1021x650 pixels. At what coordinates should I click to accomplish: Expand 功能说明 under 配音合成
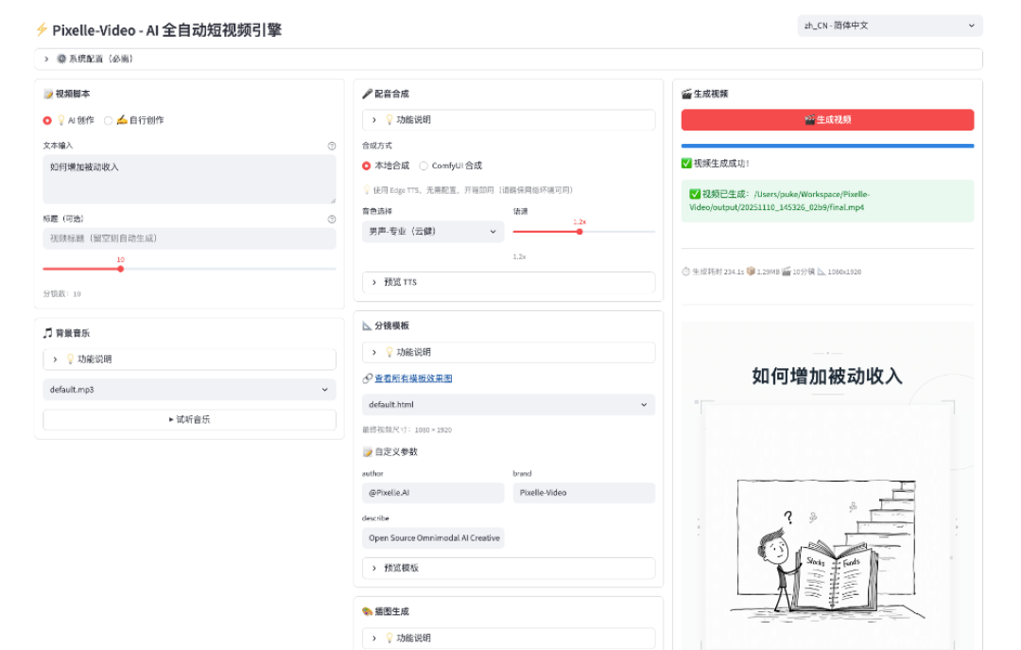[x=509, y=120]
